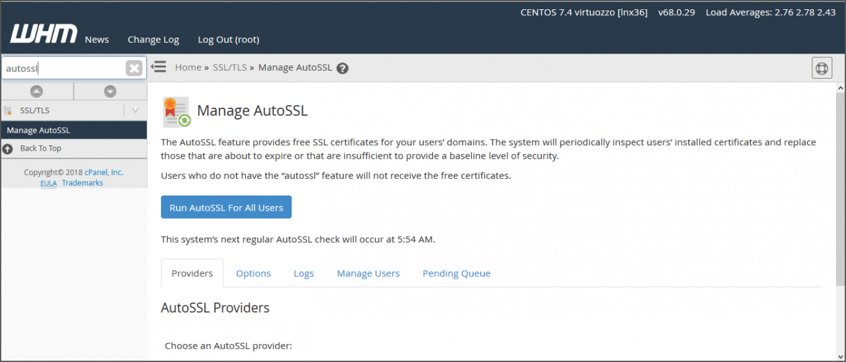Click the Load Averages text in header
The image size is (846, 362).
(x=771, y=12)
